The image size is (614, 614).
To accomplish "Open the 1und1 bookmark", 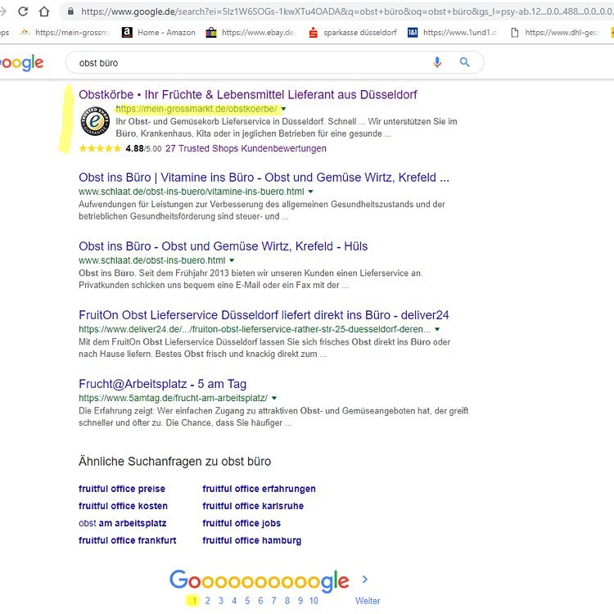I will tap(452, 33).
